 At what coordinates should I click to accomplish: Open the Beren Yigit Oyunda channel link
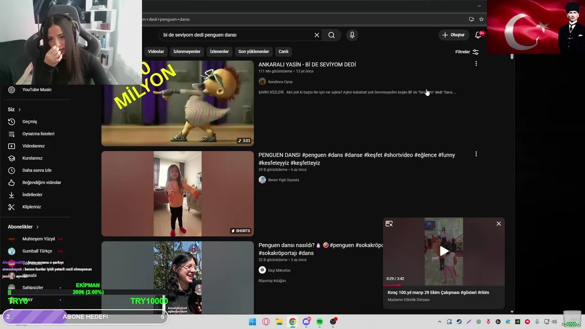tap(283, 180)
